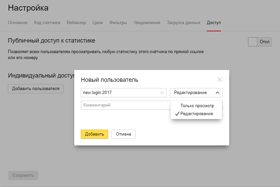The height and width of the screenshot is (187, 280).
Task: Go to the Вебвизор tab
Action: [x=76, y=23]
